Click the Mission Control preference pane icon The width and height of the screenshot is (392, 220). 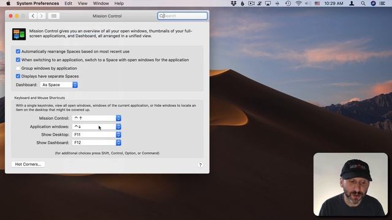tap(19, 34)
